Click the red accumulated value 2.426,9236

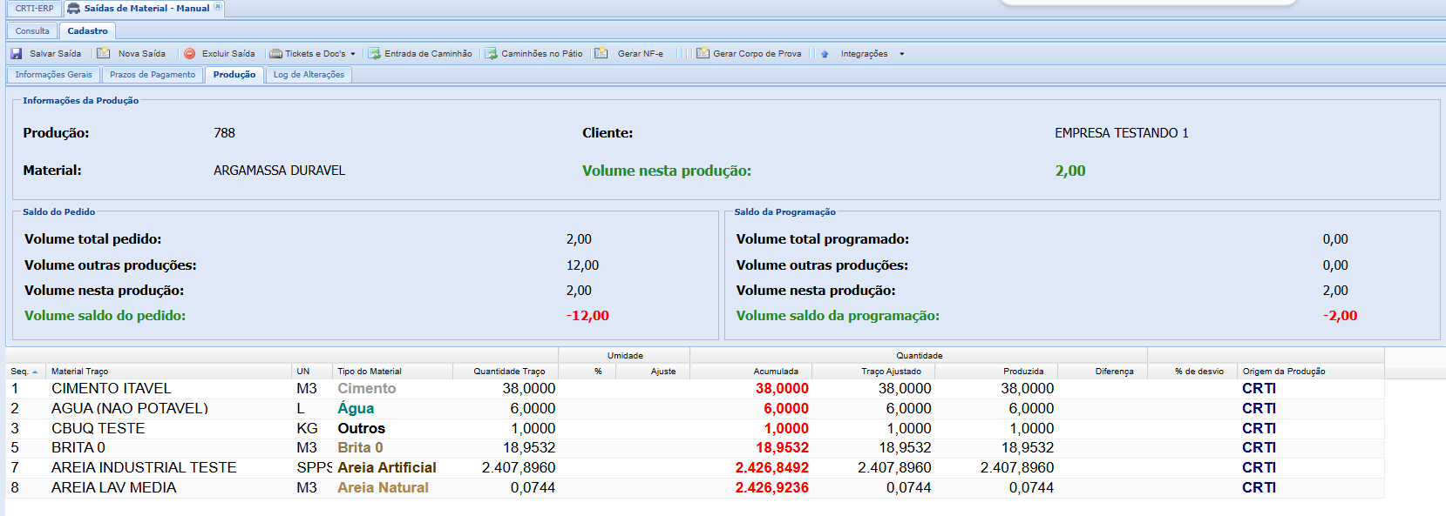[x=772, y=488]
